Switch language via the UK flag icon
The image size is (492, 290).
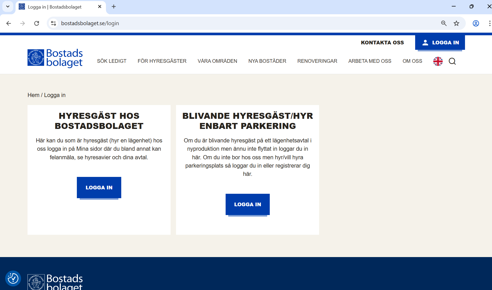[438, 61]
